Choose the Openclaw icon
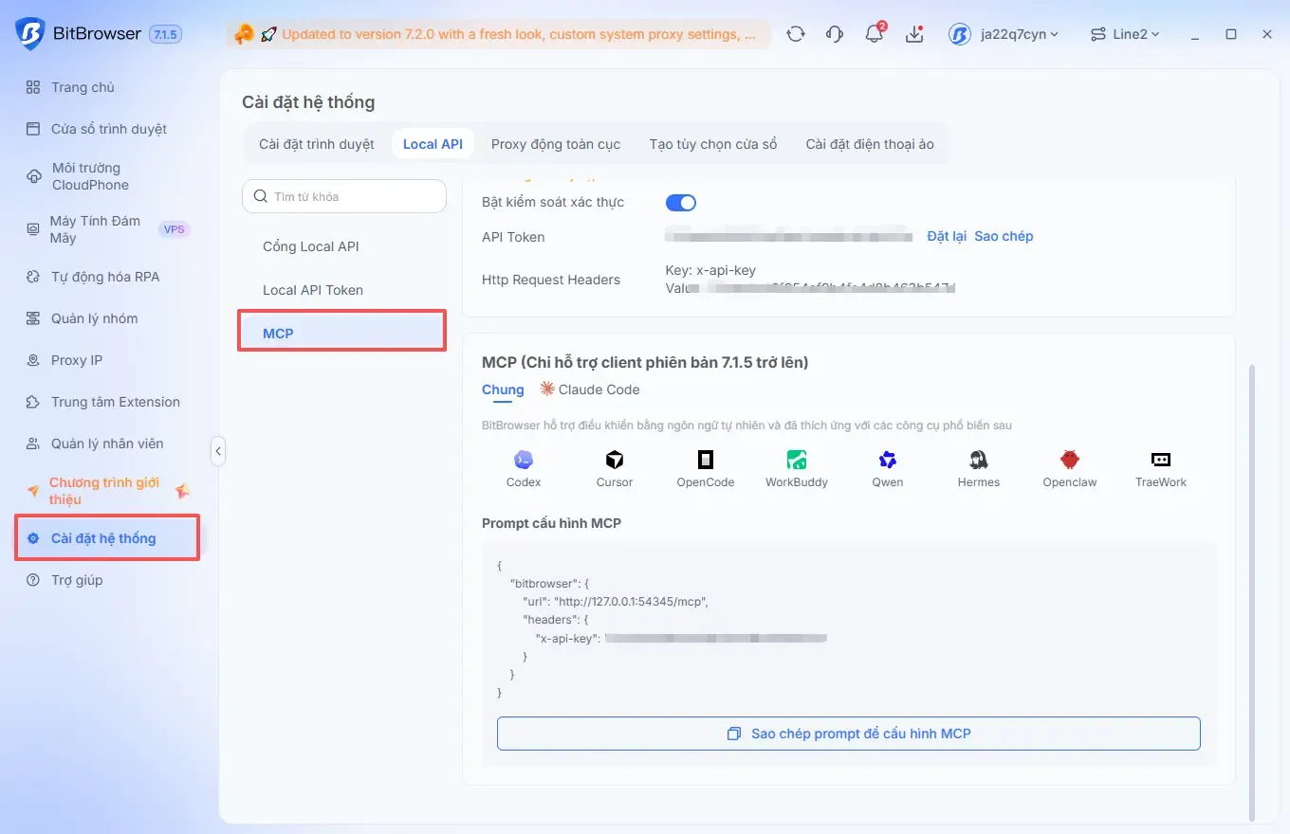Image resolution: width=1290 pixels, height=834 pixels. (1070, 461)
